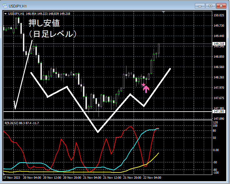
Task: Click the 21 Nov 04:00 time label
Action: tap(92, 177)
